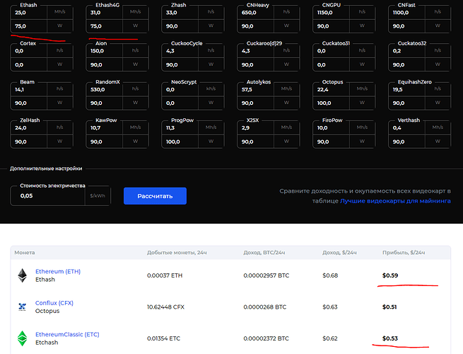Image resolution: width=463 pixels, height=354 pixels.
Task: Edit the Cuckatoo31 hashrate field
Action: point(332,51)
